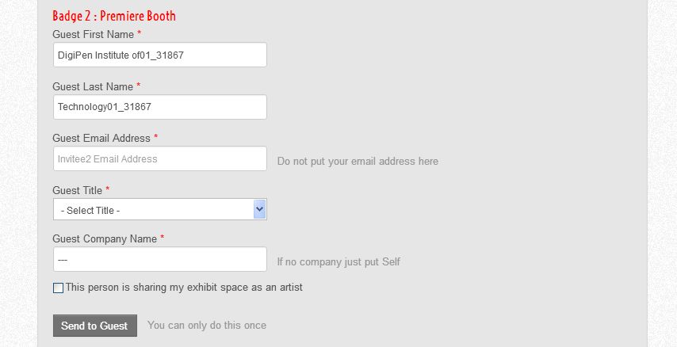The width and height of the screenshot is (677, 347).
Task: Enable sharing exhibit space as artist checkbox
Action: 58,288
